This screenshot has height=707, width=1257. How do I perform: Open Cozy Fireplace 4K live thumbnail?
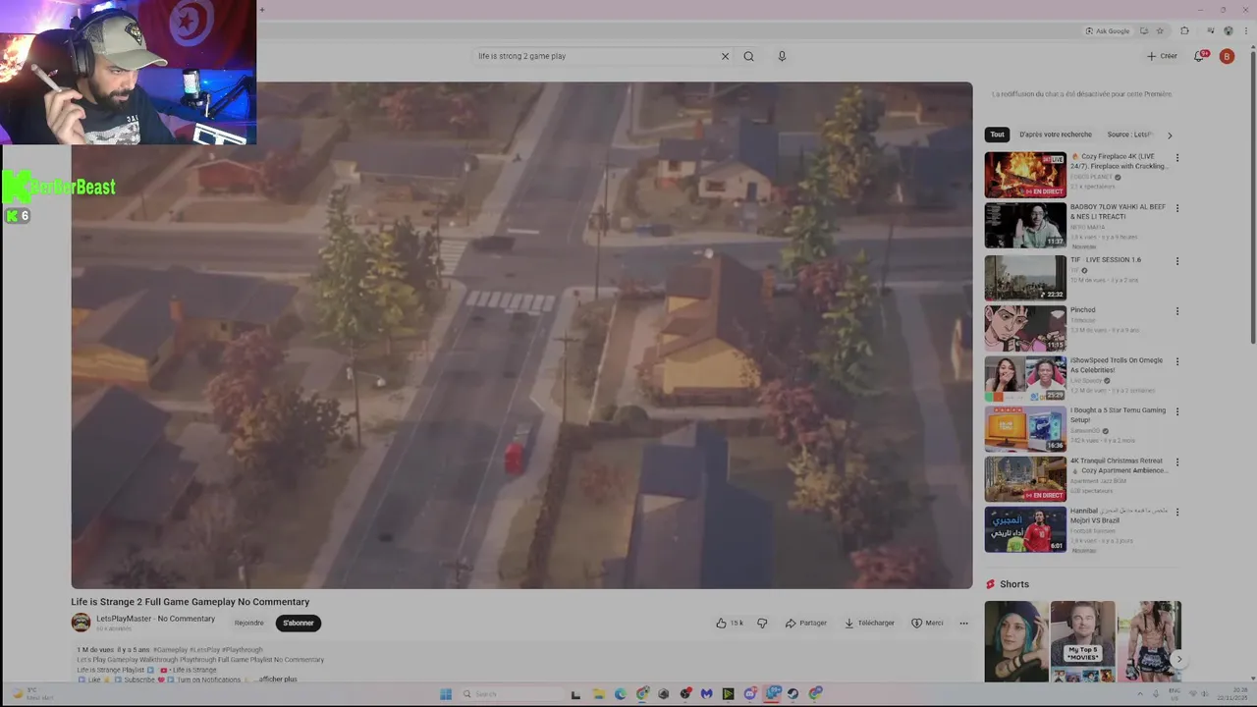point(1025,175)
